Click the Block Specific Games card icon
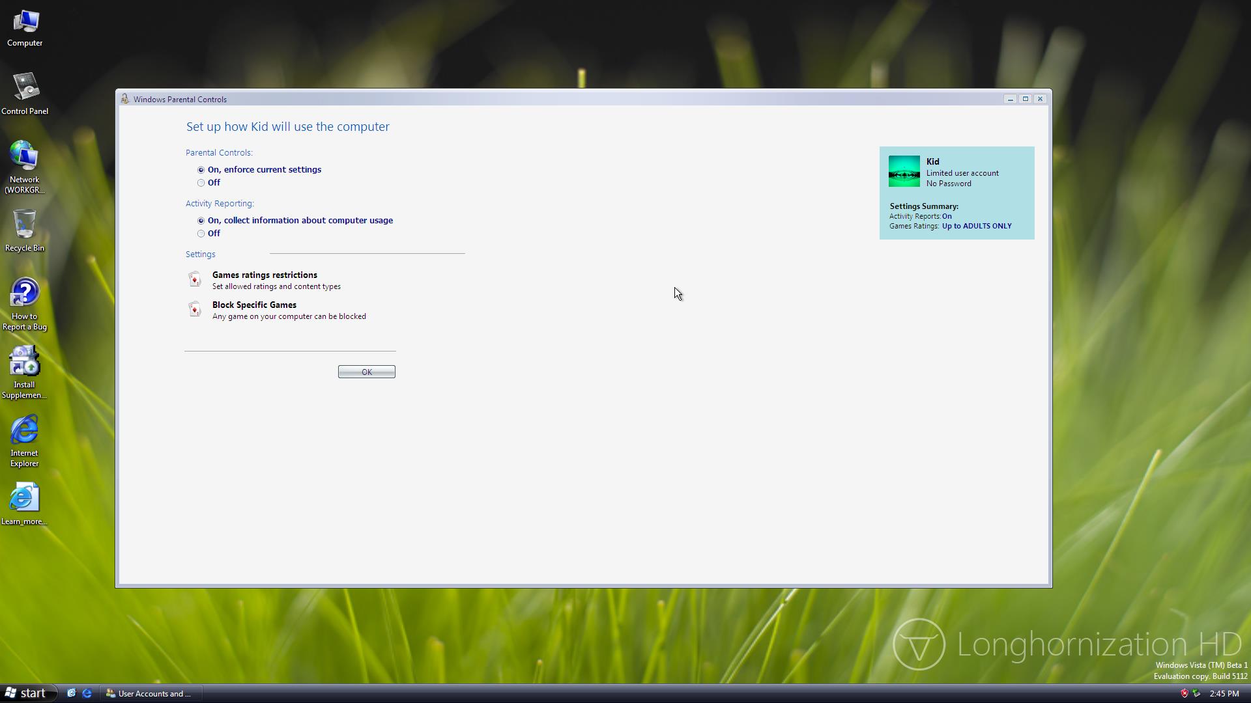Viewport: 1251px width, 703px height. (x=195, y=309)
